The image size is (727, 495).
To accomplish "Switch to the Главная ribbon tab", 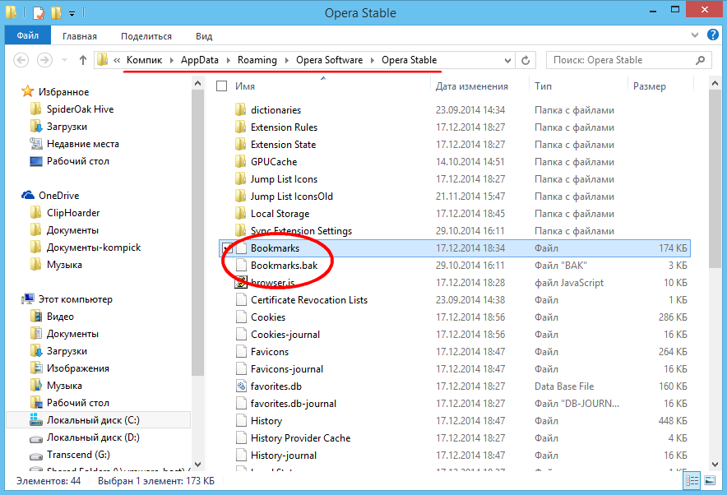I will pyautogui.click(x=80, y=36).
